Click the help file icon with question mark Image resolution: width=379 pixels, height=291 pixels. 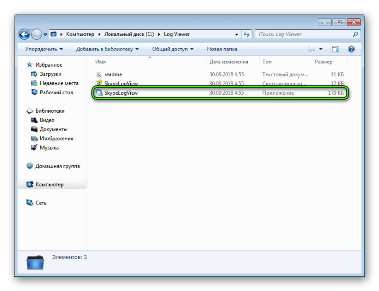[x=99, y=83]
